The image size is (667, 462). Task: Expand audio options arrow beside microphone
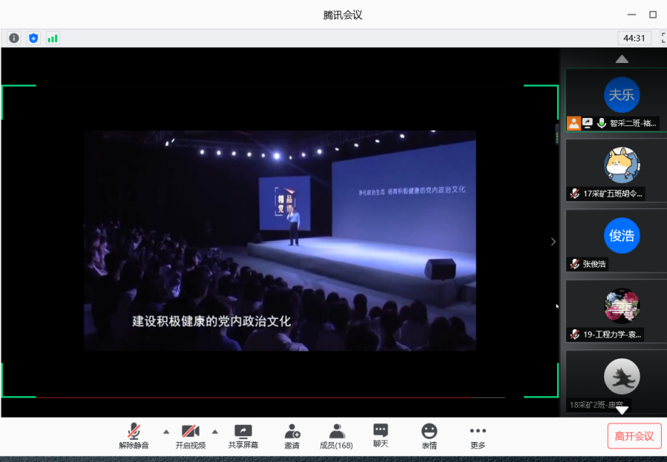coord(166,431)
